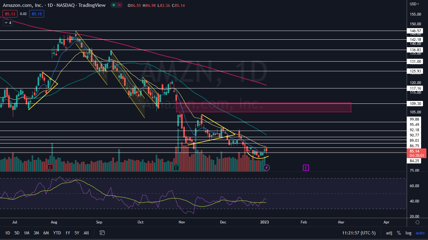Click the high value H86.98

[149, 5]
